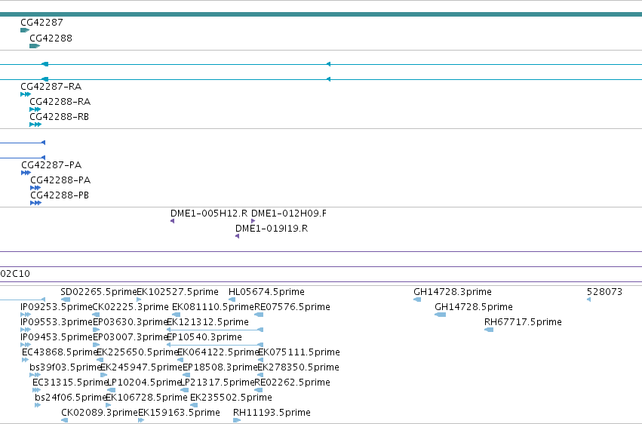
Task: Select EST SD02265.5prime label
Action: point(99,292)
